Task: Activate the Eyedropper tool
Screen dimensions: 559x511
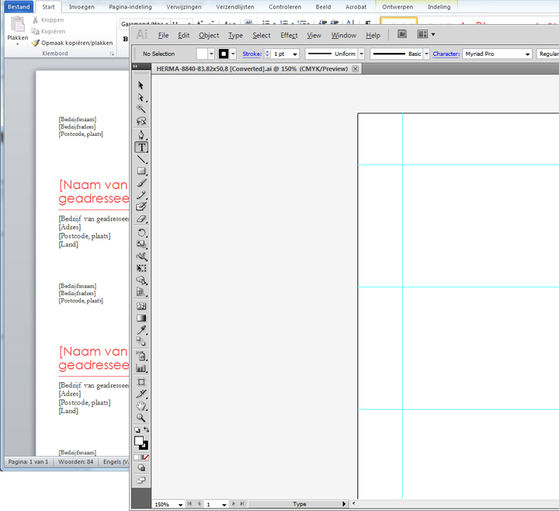Action: 141,330
